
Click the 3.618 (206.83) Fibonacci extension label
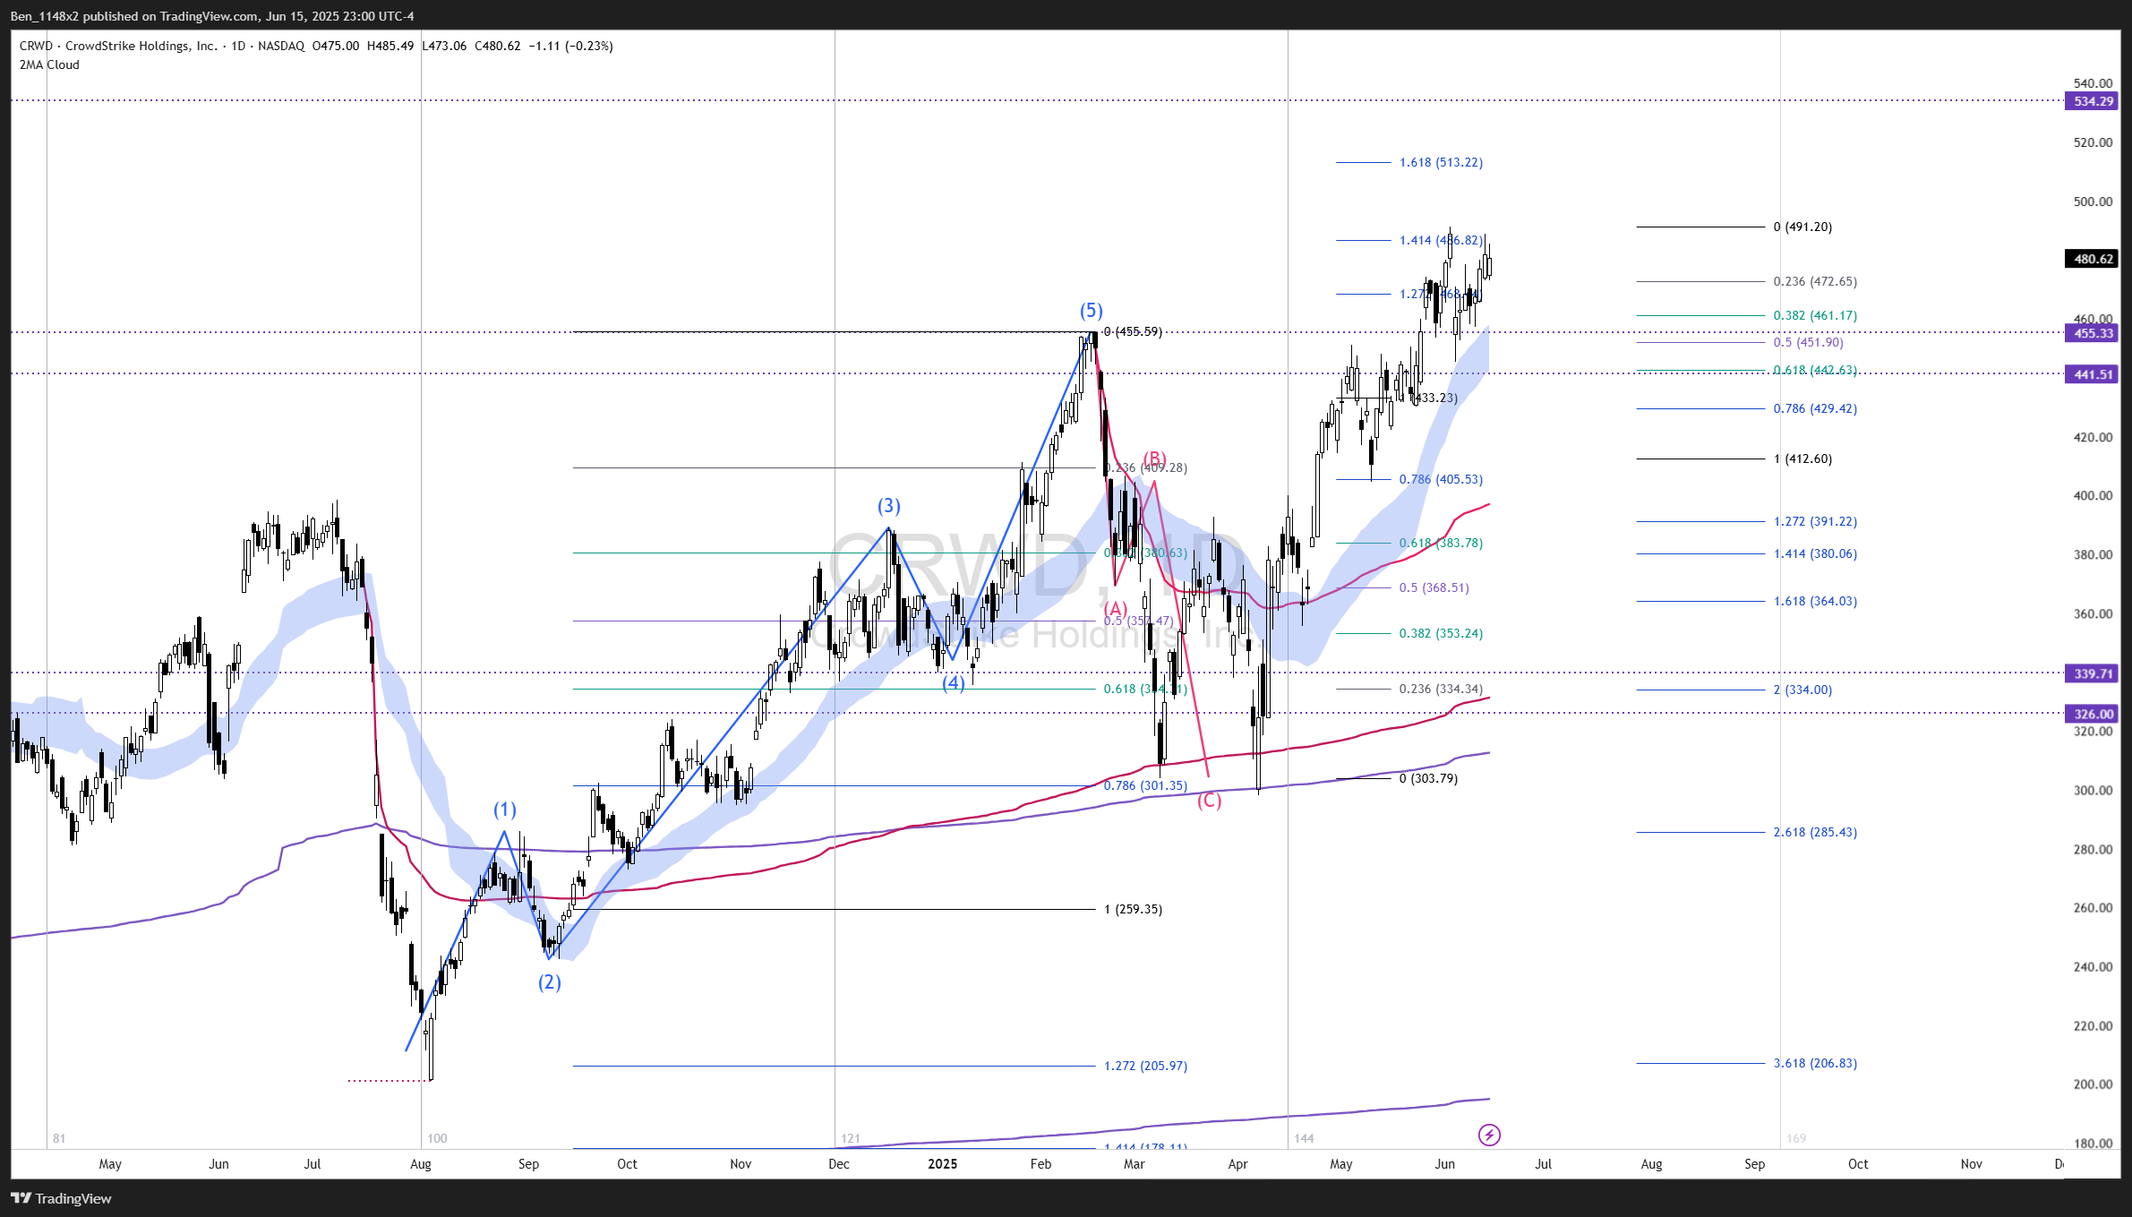pyautogui.click(x=1815, y=1063)
